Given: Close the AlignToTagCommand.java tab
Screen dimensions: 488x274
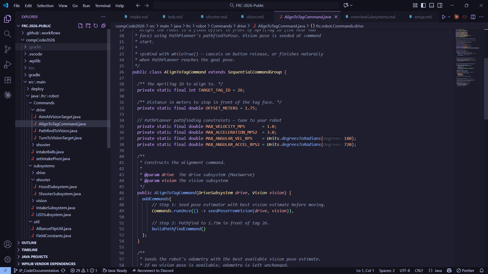Looking at the screenshot, I should click(x=336, y=17).
